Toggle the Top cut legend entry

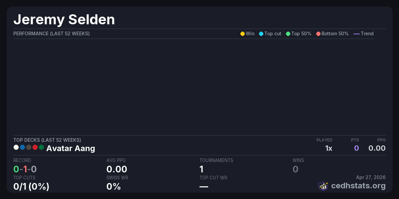pos(270,34)
